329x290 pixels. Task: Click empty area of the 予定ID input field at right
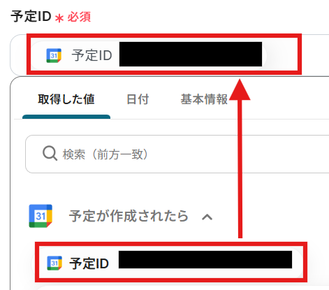click(x=313, y=55)
